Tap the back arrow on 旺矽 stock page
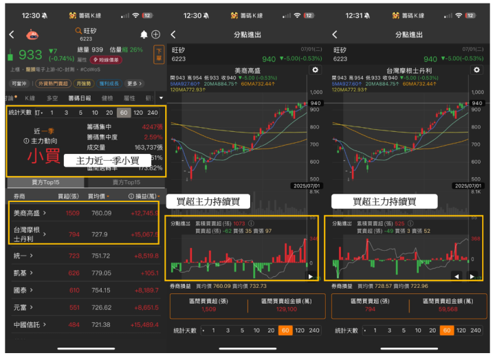495x360 pixels. pos(12,34)
